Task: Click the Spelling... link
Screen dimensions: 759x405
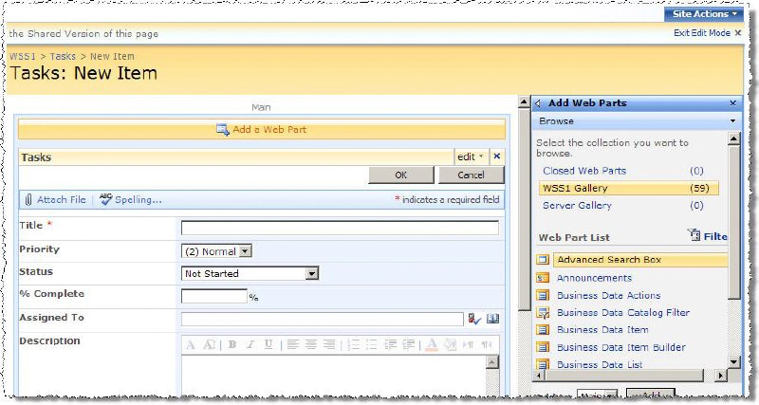Action: tap(139, 200)
